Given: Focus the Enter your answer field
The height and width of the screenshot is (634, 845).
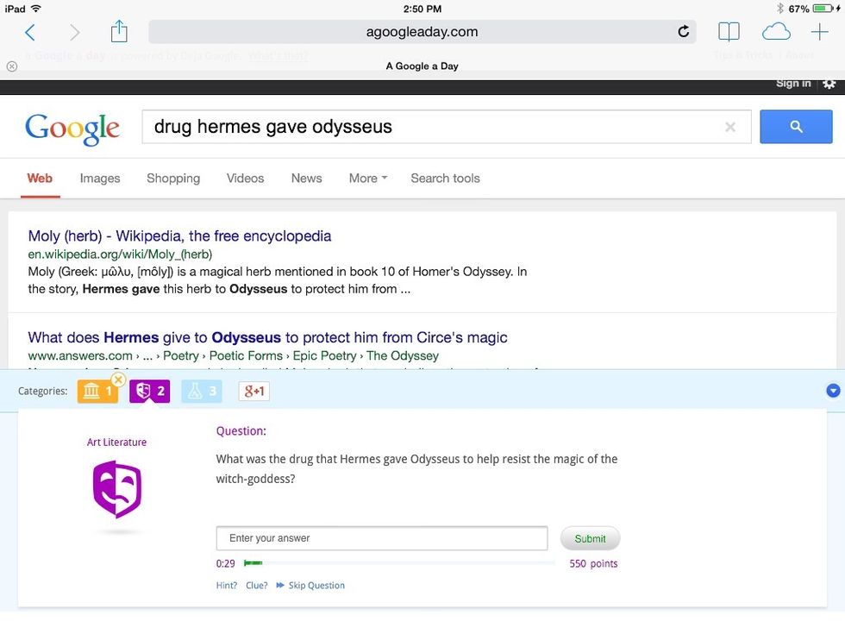Looking at the screenshot, I should tap(382, 538).
